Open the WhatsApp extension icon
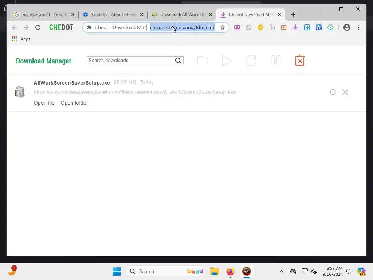Image resolution: width=373 pixels, height=280 pixels. click(x=248, y=27)
